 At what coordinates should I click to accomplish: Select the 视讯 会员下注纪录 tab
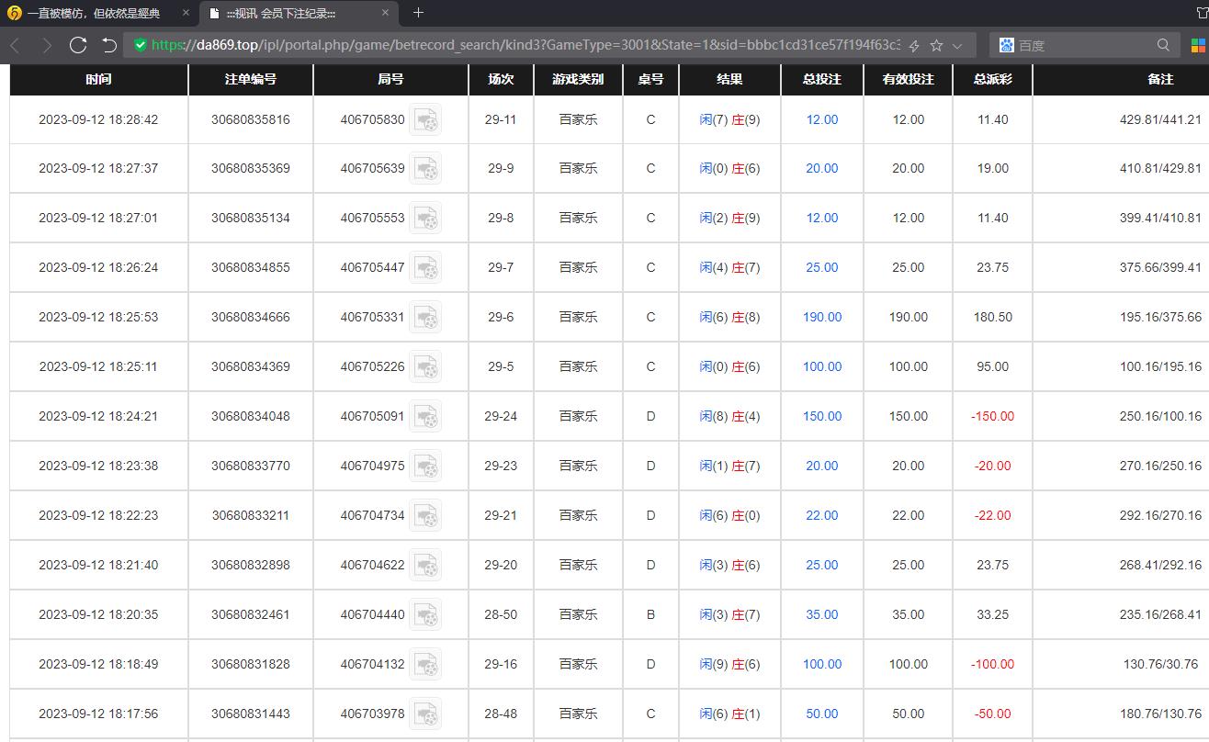299,13
